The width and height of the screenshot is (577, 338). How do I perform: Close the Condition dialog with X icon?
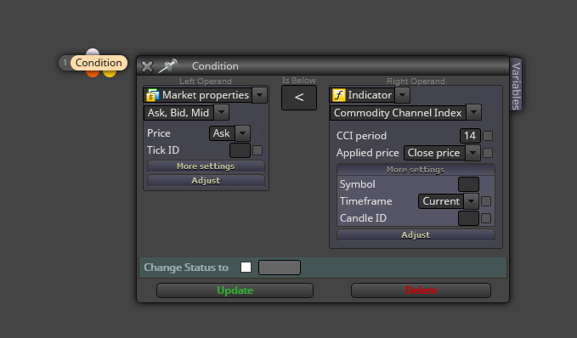point(147,66)
